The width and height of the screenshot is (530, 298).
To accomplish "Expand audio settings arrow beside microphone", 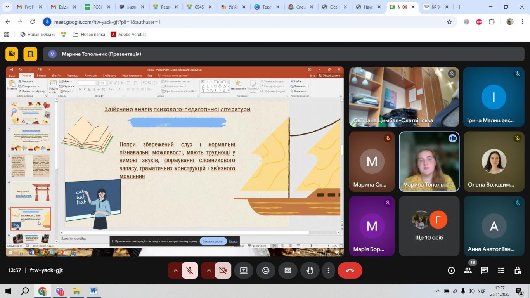I will pos(175,270).
